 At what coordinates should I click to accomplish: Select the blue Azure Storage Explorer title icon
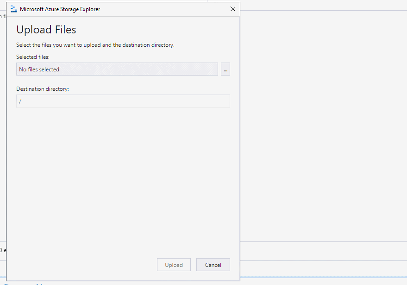click(x=13, y=8)
